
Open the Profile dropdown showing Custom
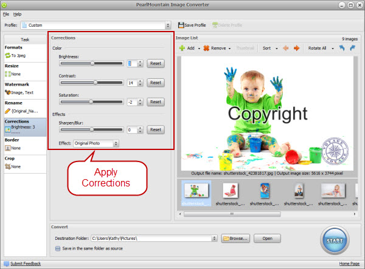(167, 26)
